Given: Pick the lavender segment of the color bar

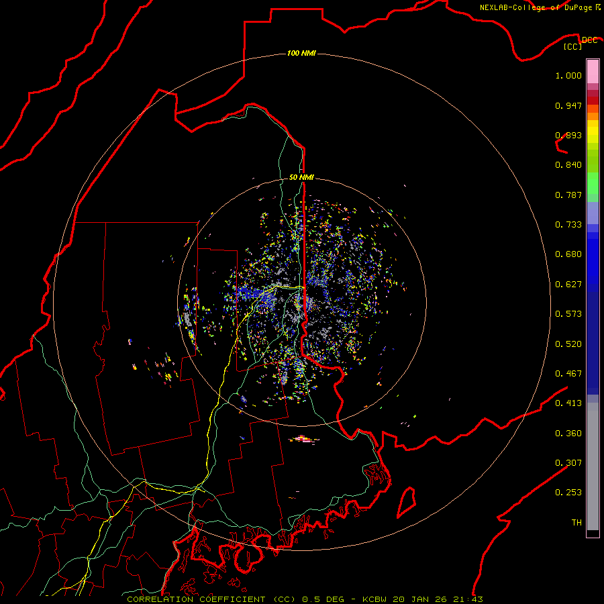Looking at the screenshot, I should 593,213.
